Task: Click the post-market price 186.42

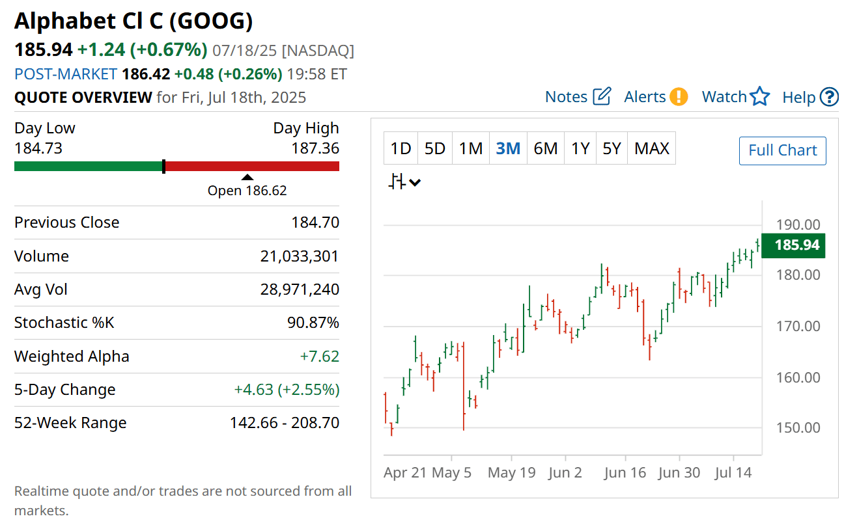Action: point(146,74)
